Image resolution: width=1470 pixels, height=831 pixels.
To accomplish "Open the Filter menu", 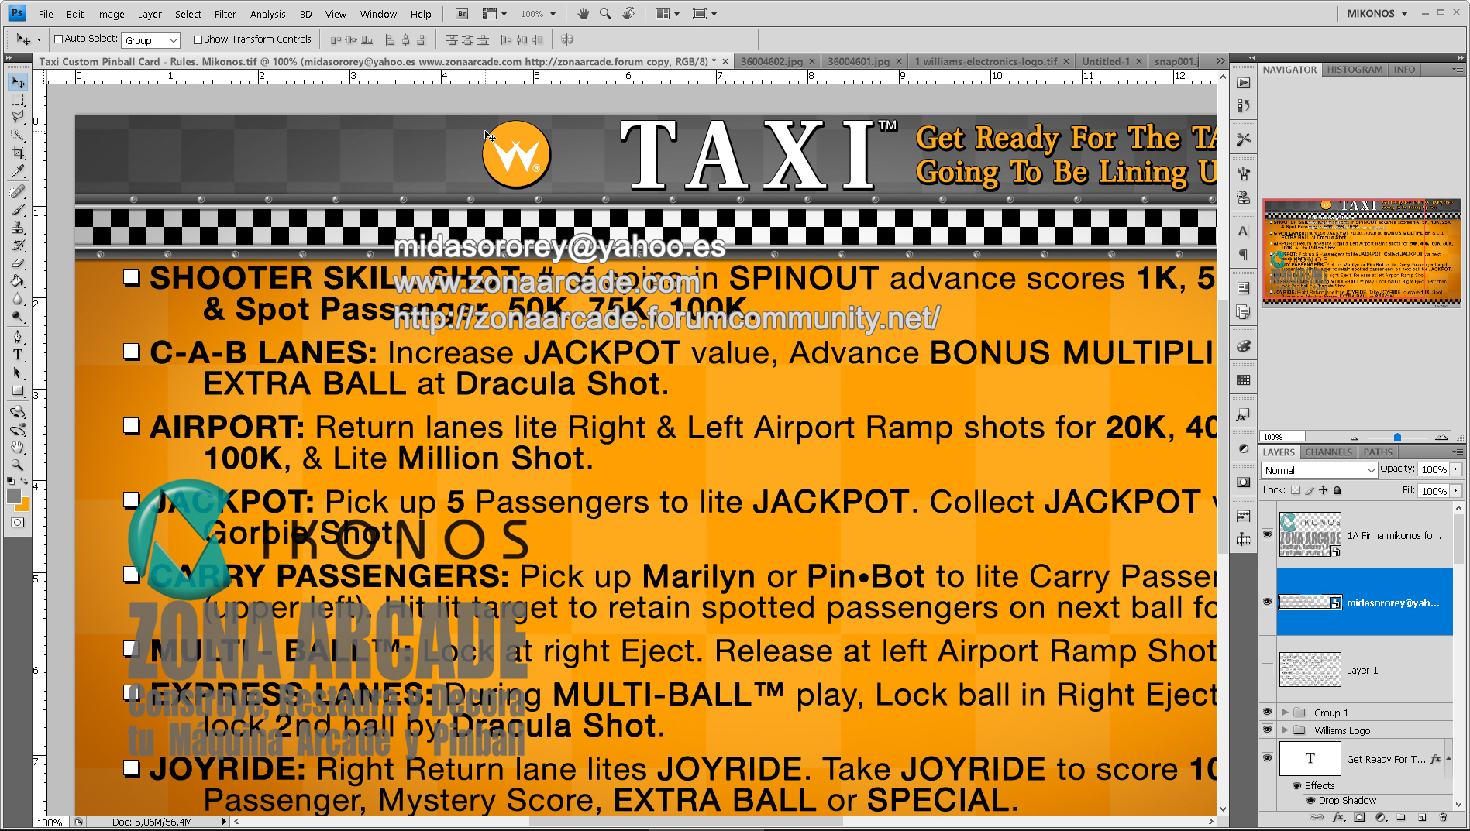I will (x=225, y=14).
